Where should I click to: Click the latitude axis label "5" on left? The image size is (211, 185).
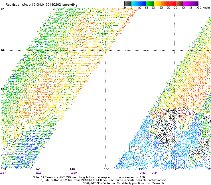(2, 128)
